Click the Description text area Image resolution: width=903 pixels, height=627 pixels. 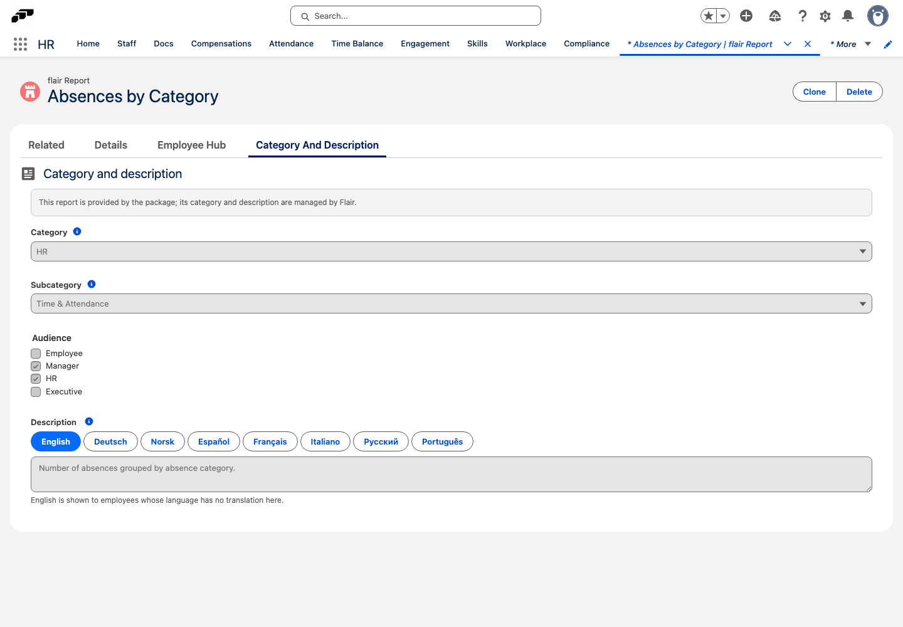pyautogui.click(x=451, y=474)
